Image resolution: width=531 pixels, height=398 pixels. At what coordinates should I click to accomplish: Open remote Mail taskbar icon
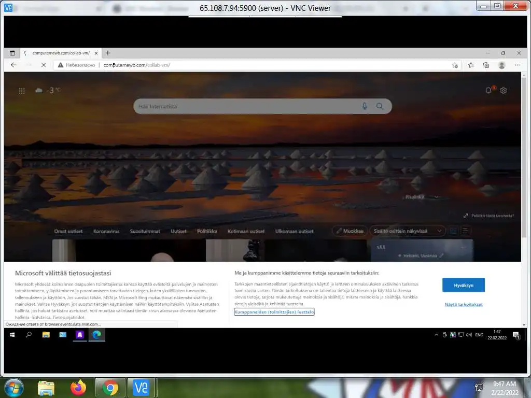click(x=63, y=335)
